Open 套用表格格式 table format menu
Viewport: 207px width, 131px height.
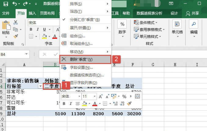149,30
